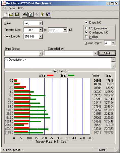120x153 pixels.
Task: Maximize the ATTO Disk Benchmark window
Action: [x=112, y=3]
